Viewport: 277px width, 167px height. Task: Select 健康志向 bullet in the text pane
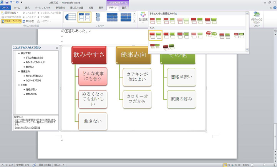point(25,71)
